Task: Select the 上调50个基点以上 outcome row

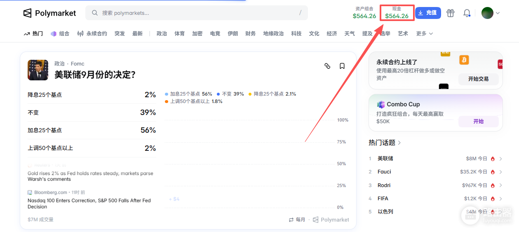Action: point(92,148)
